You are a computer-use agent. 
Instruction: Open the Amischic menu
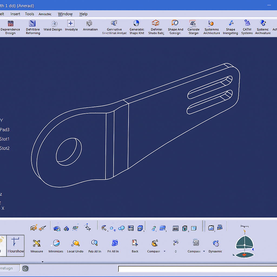point(45,14)
